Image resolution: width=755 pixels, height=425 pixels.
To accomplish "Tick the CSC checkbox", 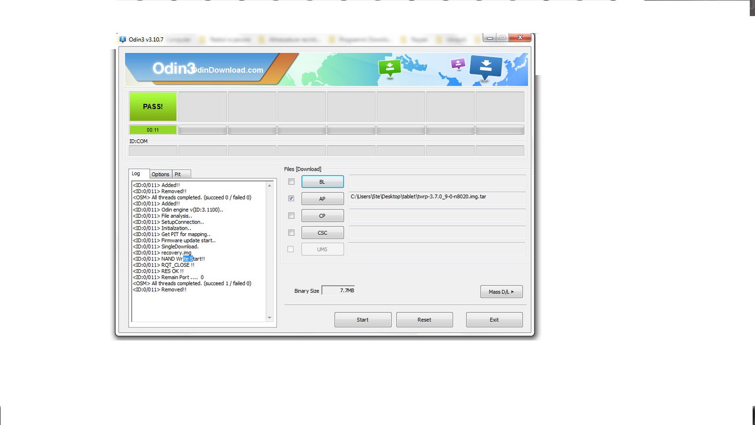I will click(x=291, y=233).
